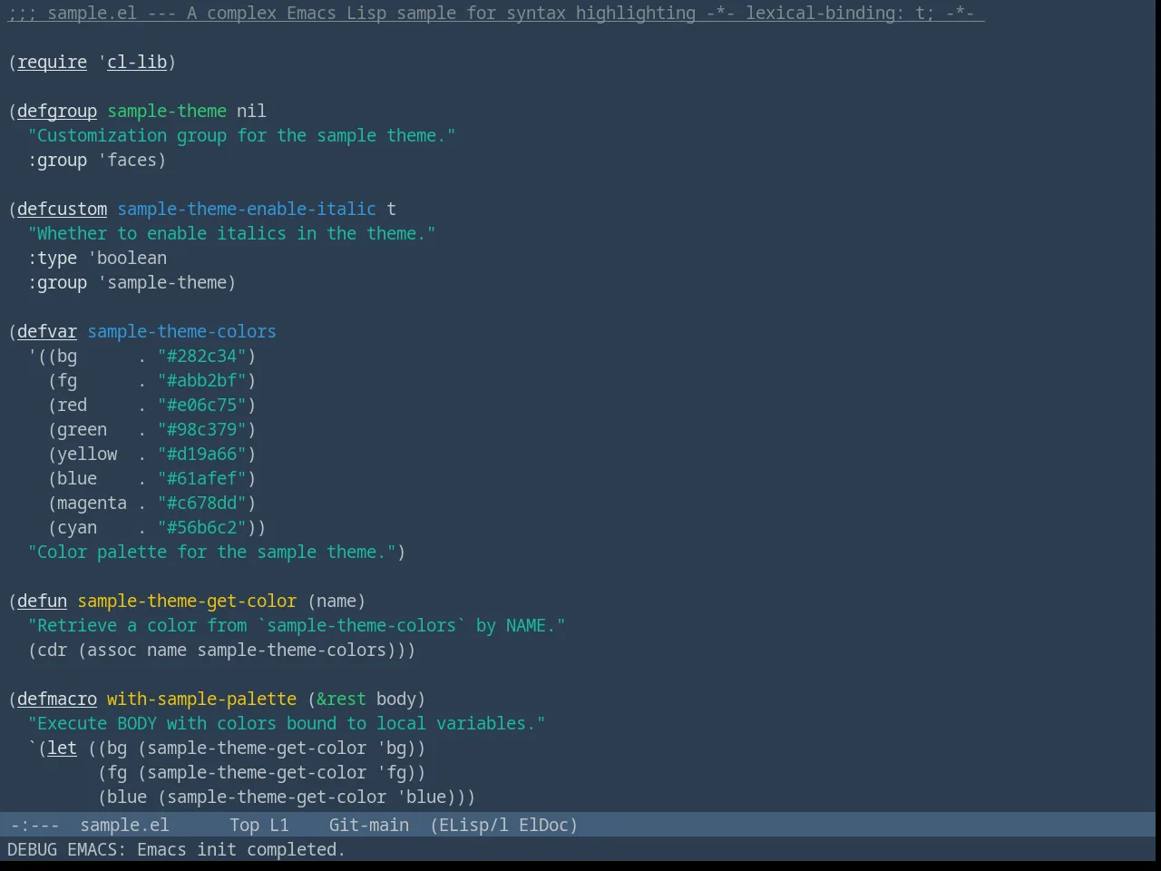Click the '(name)' argument list
1161x871 pixels.
click(x=337, y=601)
